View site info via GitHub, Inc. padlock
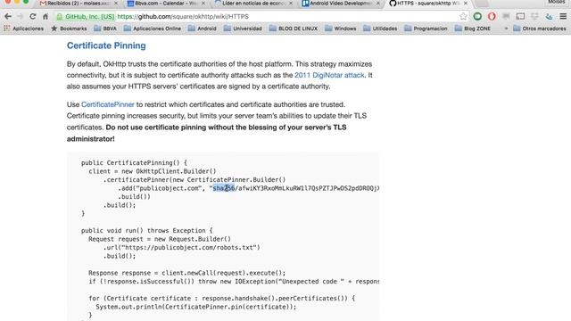Viewport: 571px width, 321px height. (x=86, y=16)
